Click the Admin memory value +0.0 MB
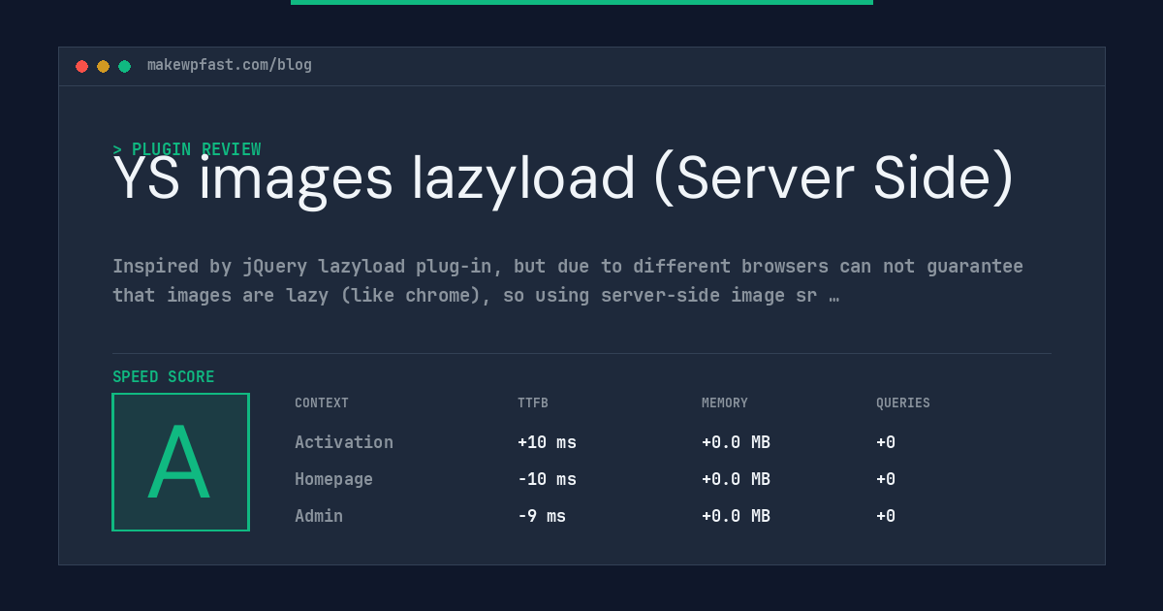 pyautogui.click(x=736, y=516)
